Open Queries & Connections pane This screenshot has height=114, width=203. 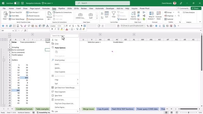(x=62, y=12)
